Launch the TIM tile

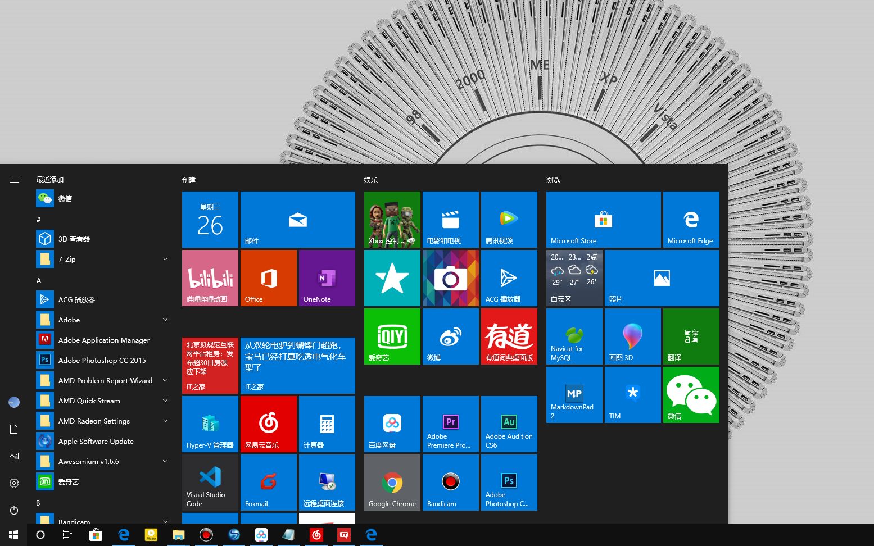[633, 395]
